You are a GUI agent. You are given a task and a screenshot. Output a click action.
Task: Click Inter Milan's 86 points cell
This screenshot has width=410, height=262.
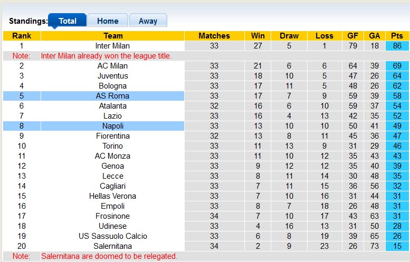coord(397,46)
